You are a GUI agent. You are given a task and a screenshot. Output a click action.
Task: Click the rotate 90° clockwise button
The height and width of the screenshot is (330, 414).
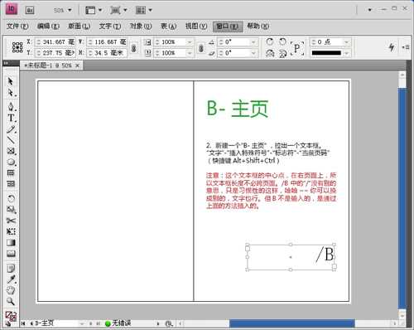pos(270,41)
